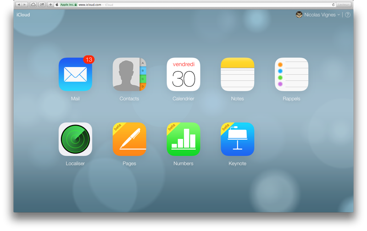
Task: Click the help question mark icon
Action: coord(348,15)
